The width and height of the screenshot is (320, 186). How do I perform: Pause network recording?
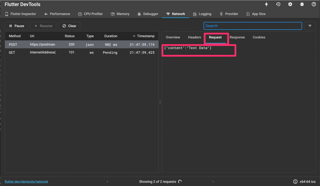16,26
